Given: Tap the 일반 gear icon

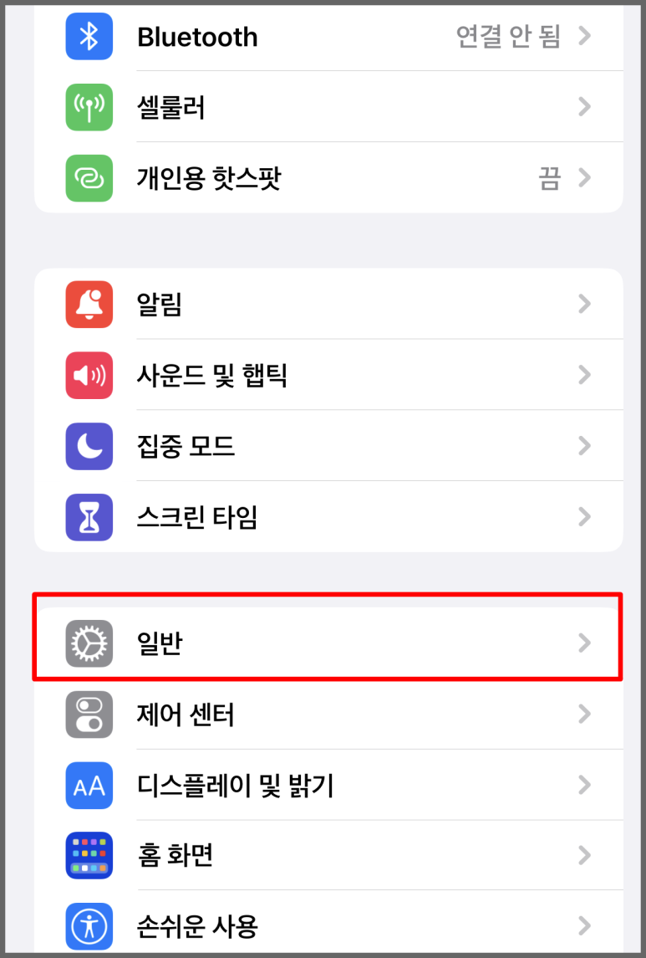Looking at the screenshot, I should click(89, 643).
